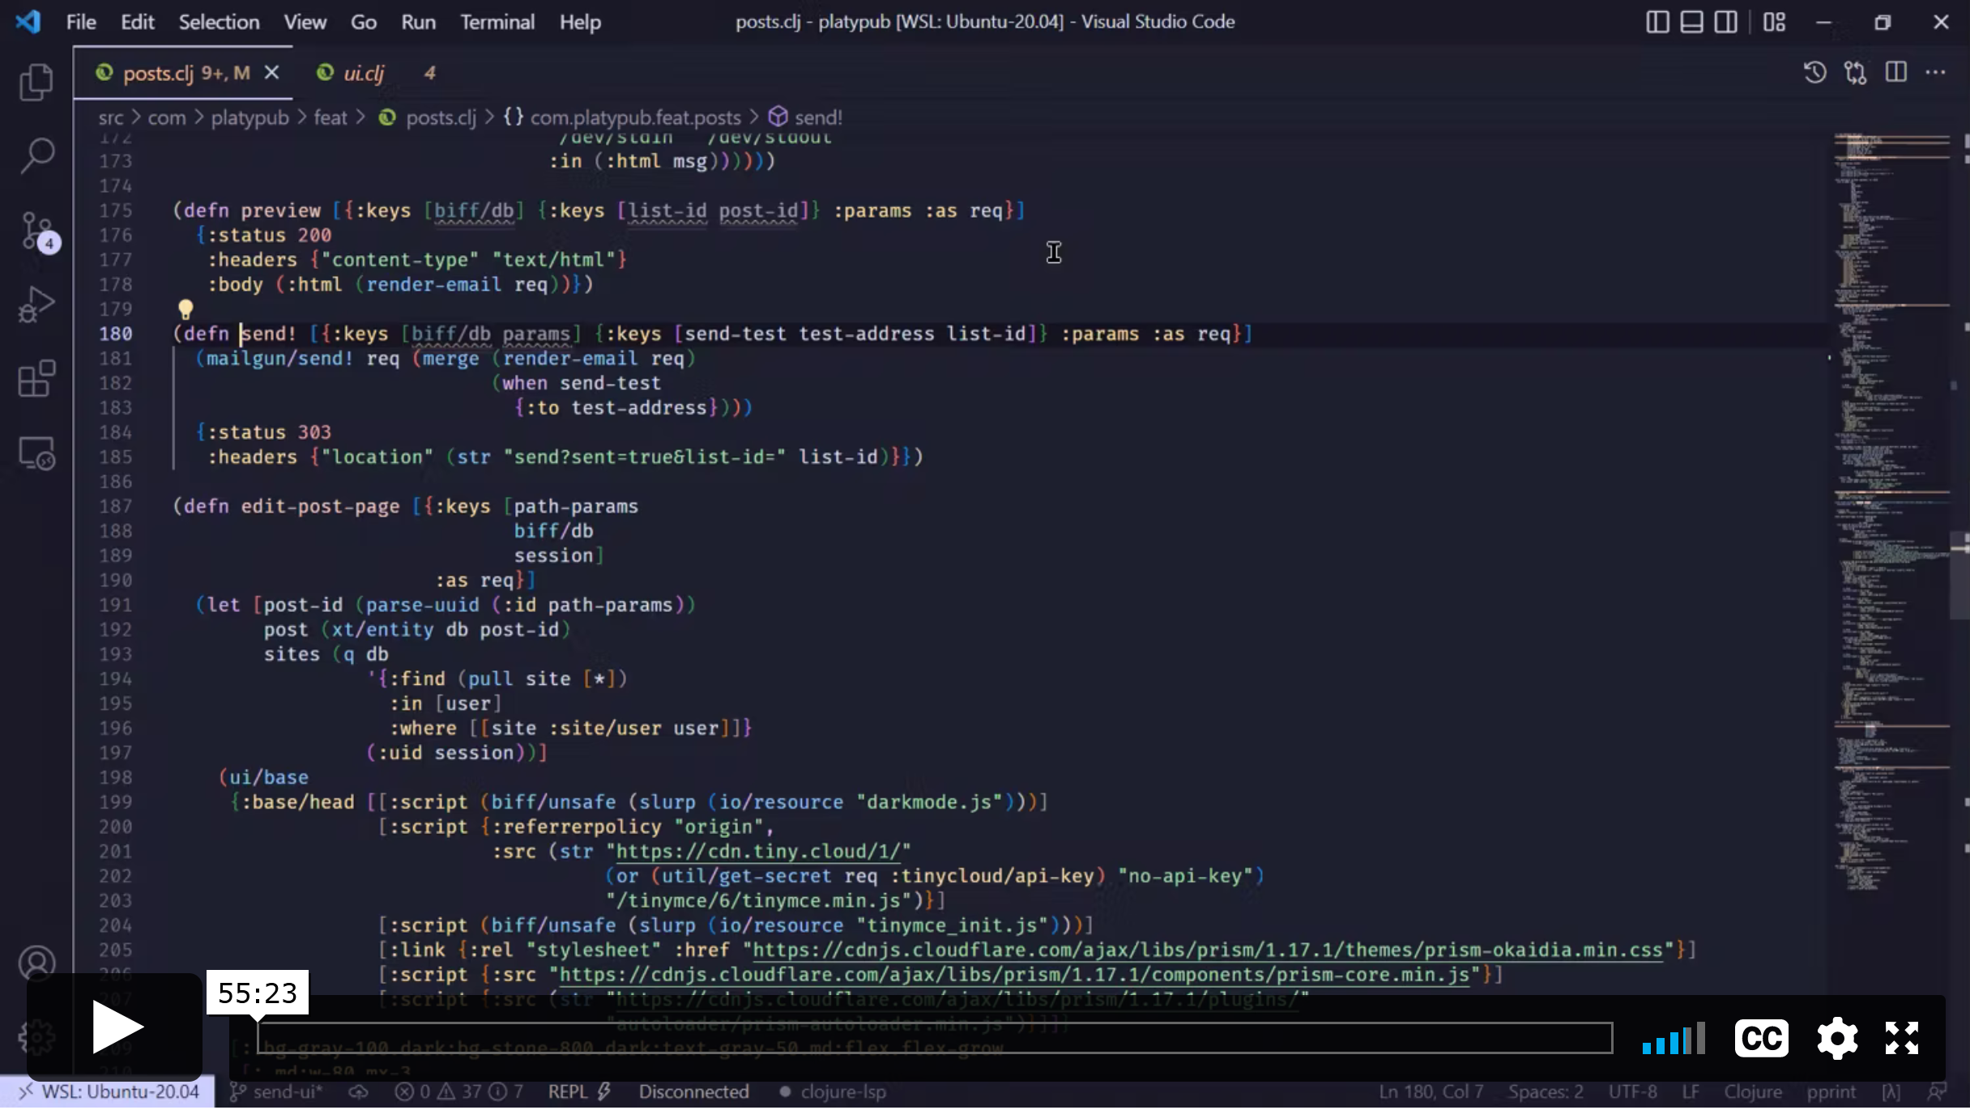Open the Remote Explorer view
Image resolution: width=1970 pixels, height=1110 pixels.
coord(36,453)
